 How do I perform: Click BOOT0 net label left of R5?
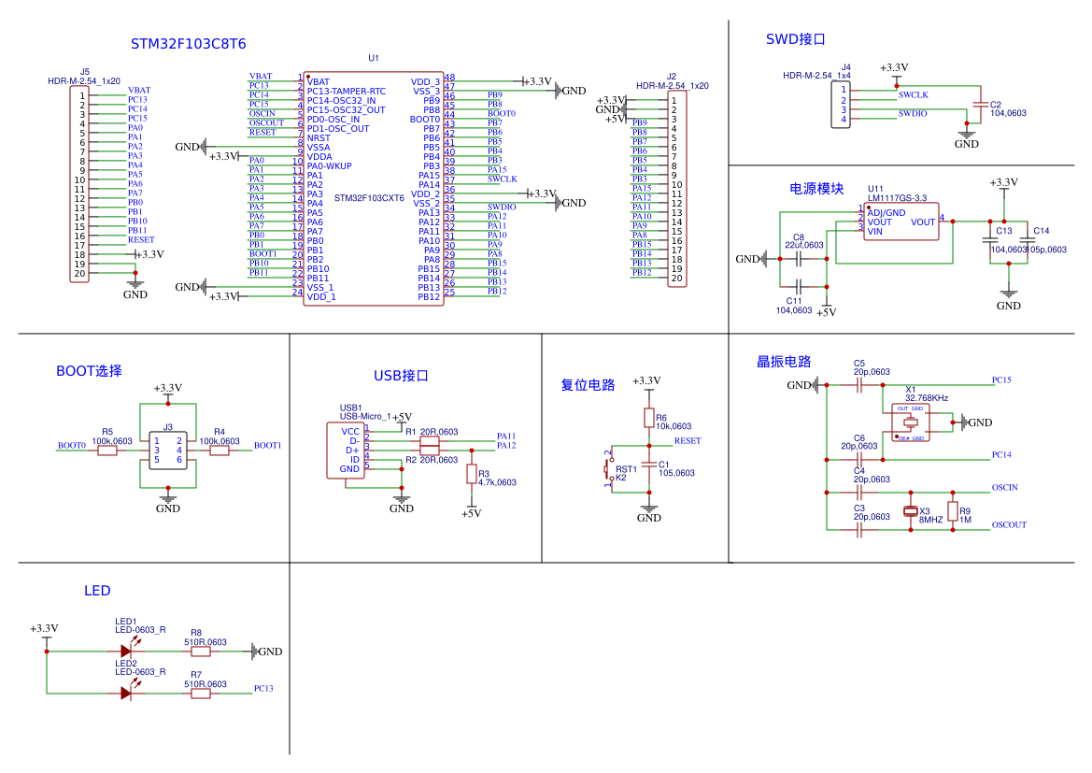72,446
